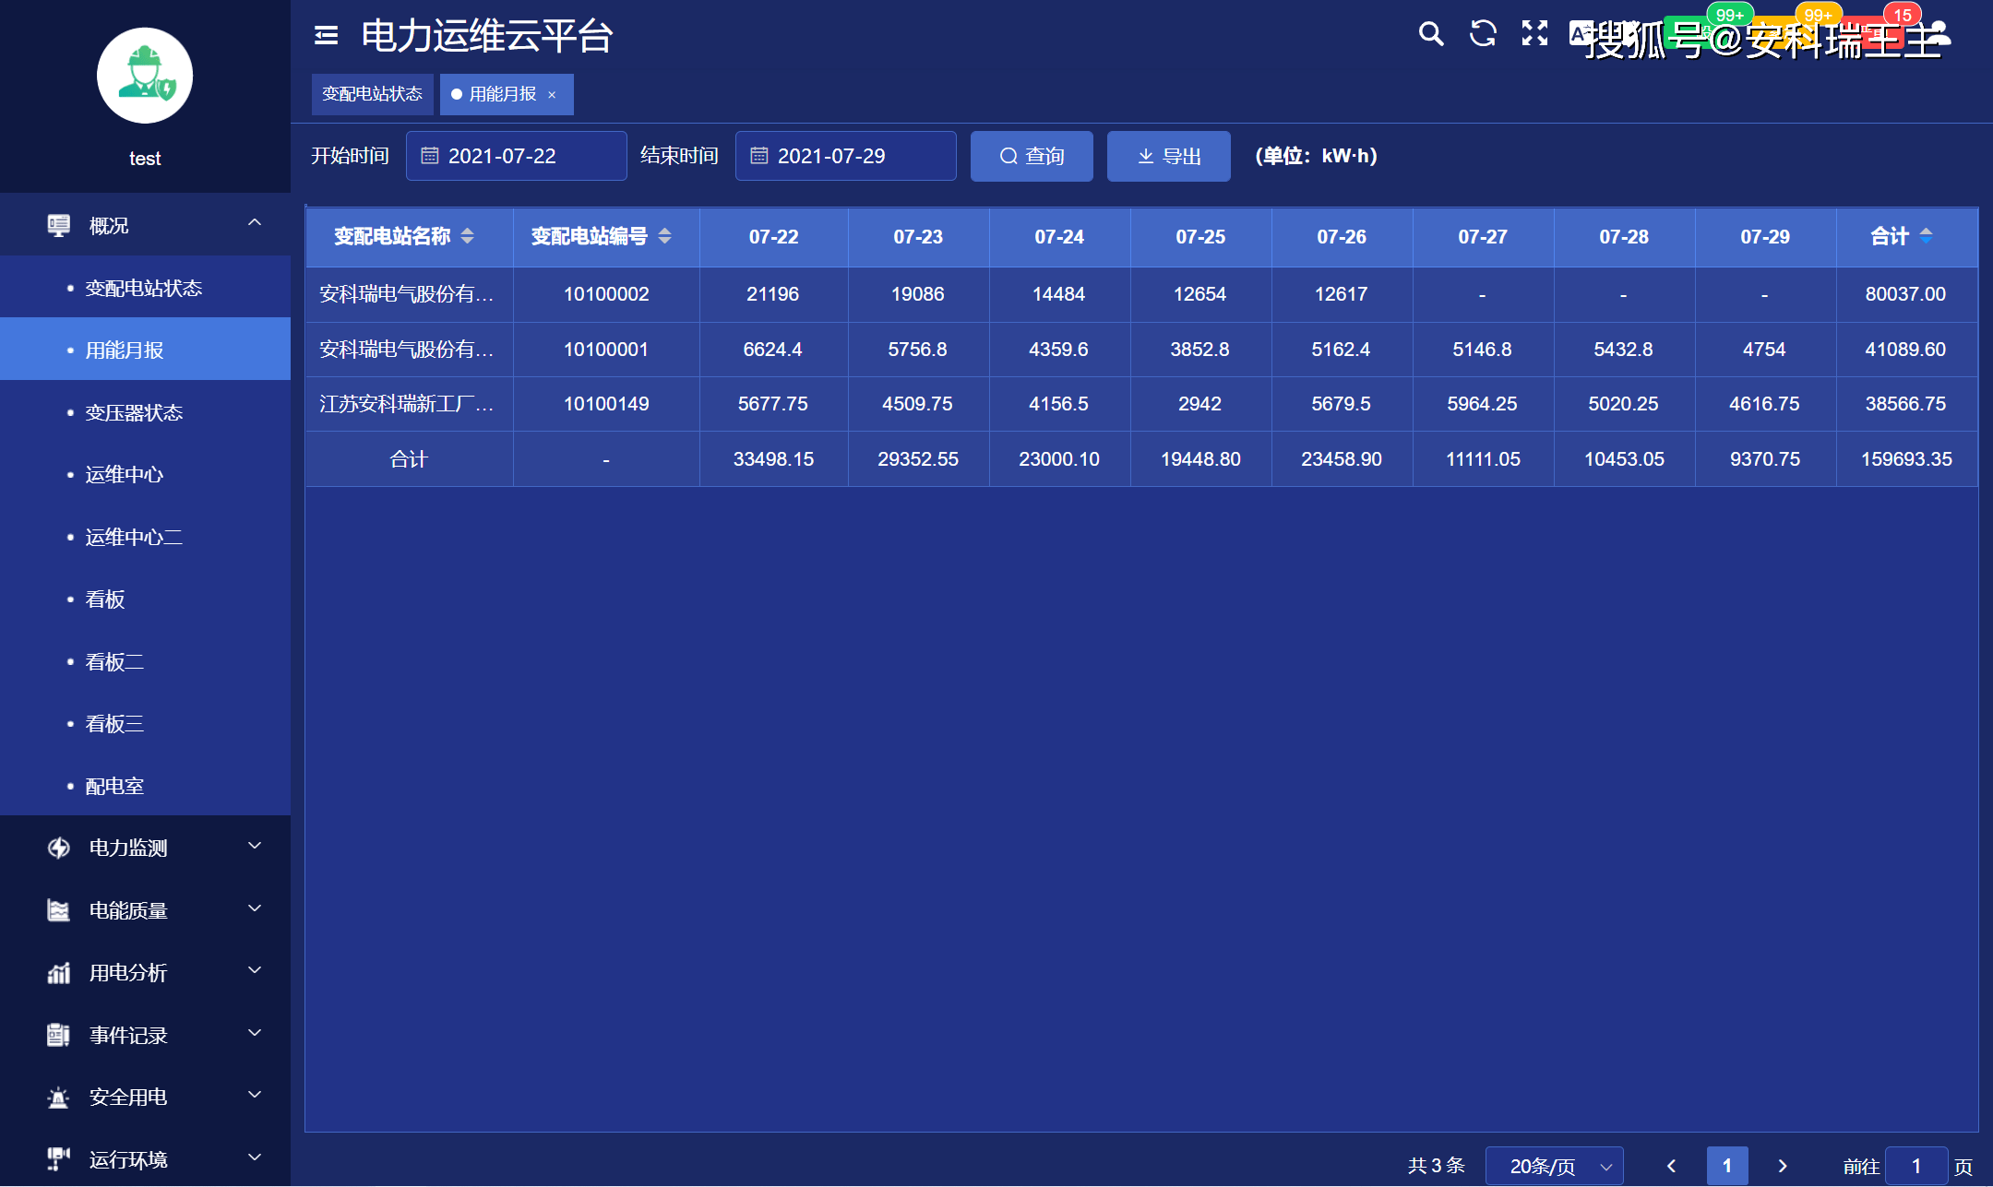This screenshot has width=1993, height=1187.
Task: Click the 电能质量 chart icon
Action: [58, 910]
